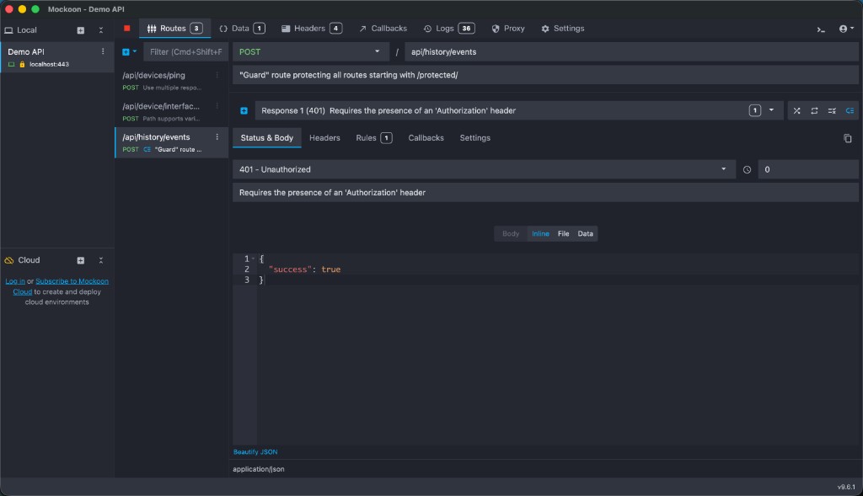The image size is (863, 496).
Task: Collapse the Cloud environments section
Action: point(101,260)
